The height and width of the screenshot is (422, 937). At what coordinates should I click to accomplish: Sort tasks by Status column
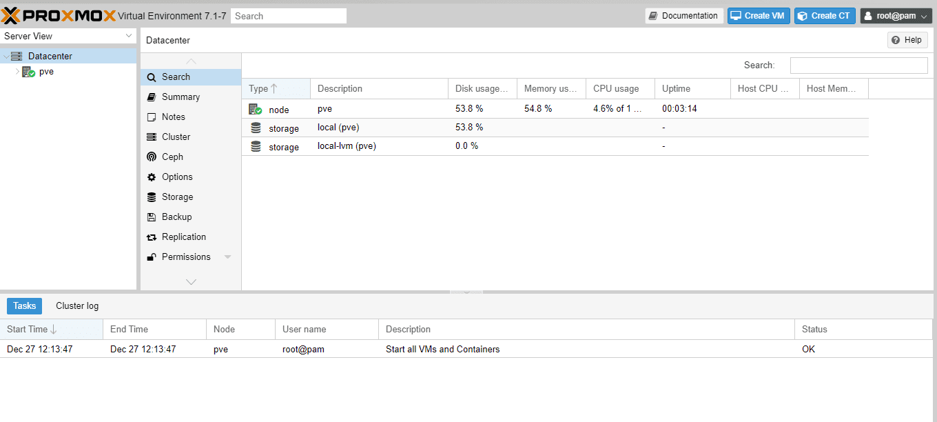863,330
